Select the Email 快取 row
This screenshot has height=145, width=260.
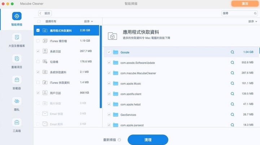(x=66, y=114)
